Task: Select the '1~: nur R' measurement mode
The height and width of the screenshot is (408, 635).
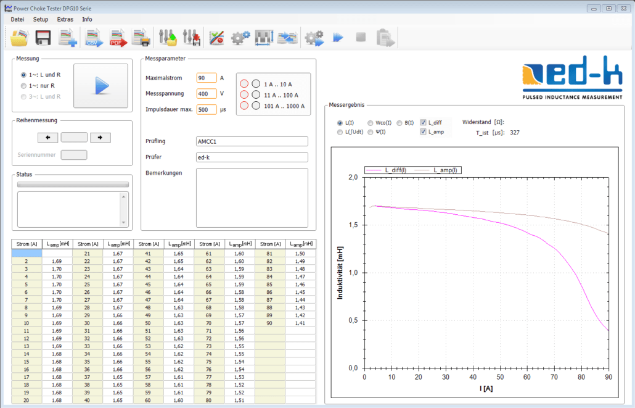Action: tap(24, 86)
